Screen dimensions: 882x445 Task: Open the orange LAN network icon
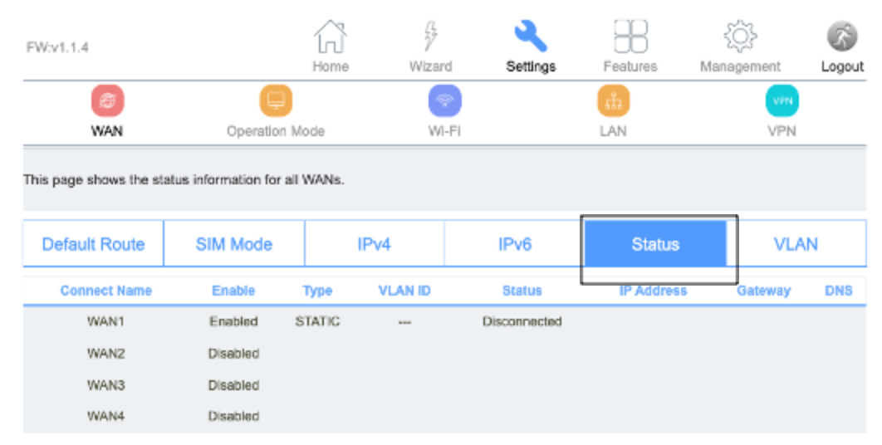click(613, 100)
